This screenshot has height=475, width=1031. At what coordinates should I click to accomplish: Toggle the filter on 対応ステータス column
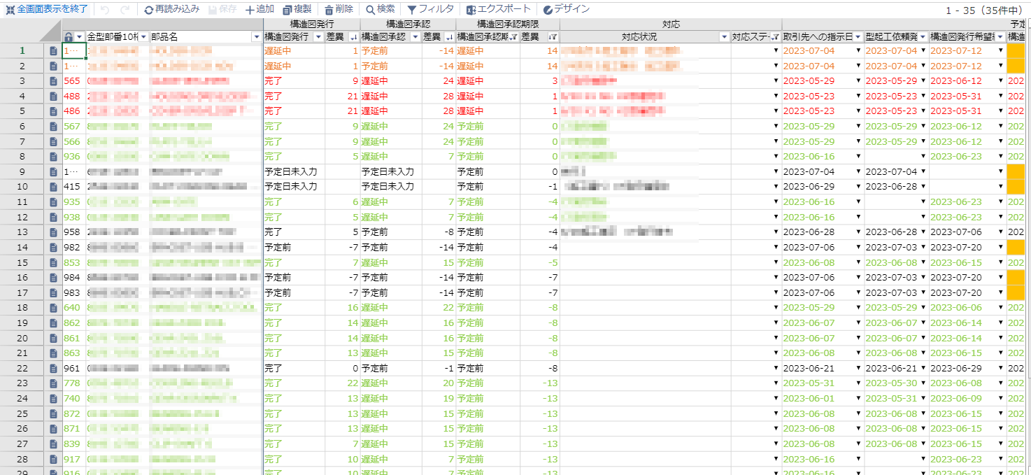(x=774, y=37)
